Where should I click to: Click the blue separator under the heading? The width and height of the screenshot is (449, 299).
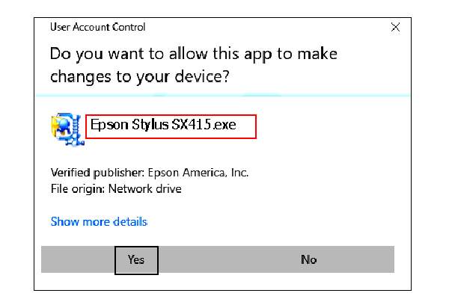222,95
